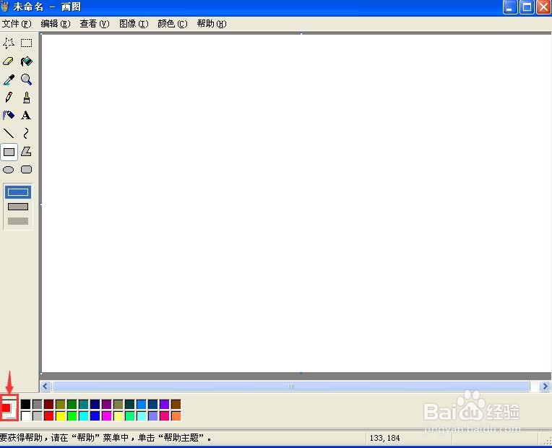Screen dimensions: 552x448
Task: Activate the Pick Color eyedropper tool
Action: coord(9,79)
